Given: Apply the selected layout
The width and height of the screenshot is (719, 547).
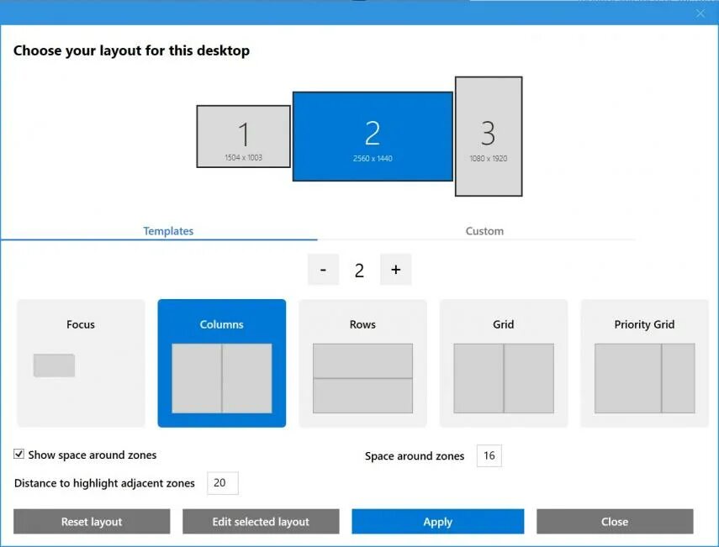Looking at the screenshot, I should [x=437, y=521].
